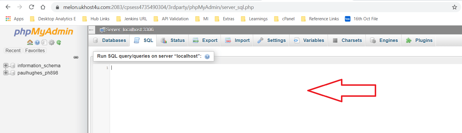Screen dimensions: 462x133
Task: Open the Plugins tab
Action: coord(419,41)
